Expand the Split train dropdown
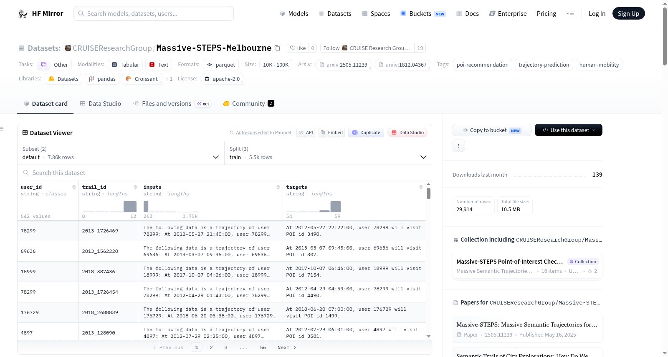 (328, 153)
